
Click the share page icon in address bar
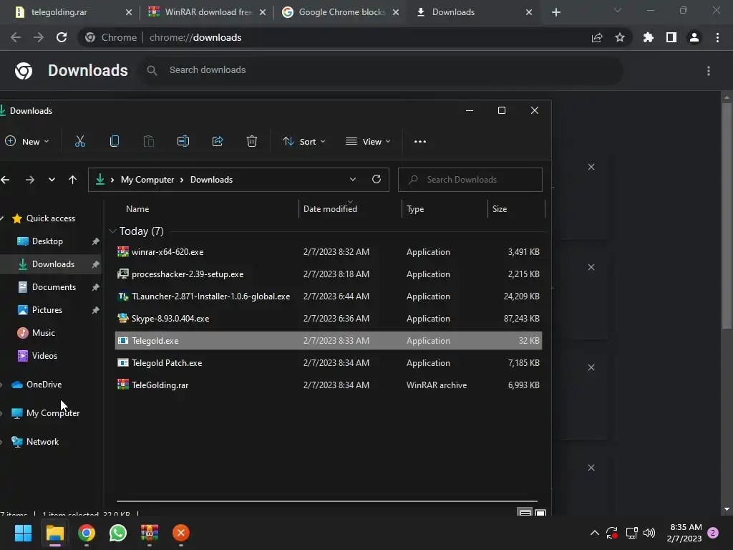[597, 37]
